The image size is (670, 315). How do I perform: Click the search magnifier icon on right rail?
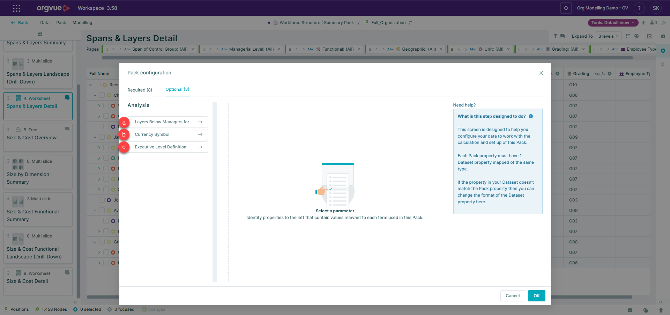tap(663, 65)
